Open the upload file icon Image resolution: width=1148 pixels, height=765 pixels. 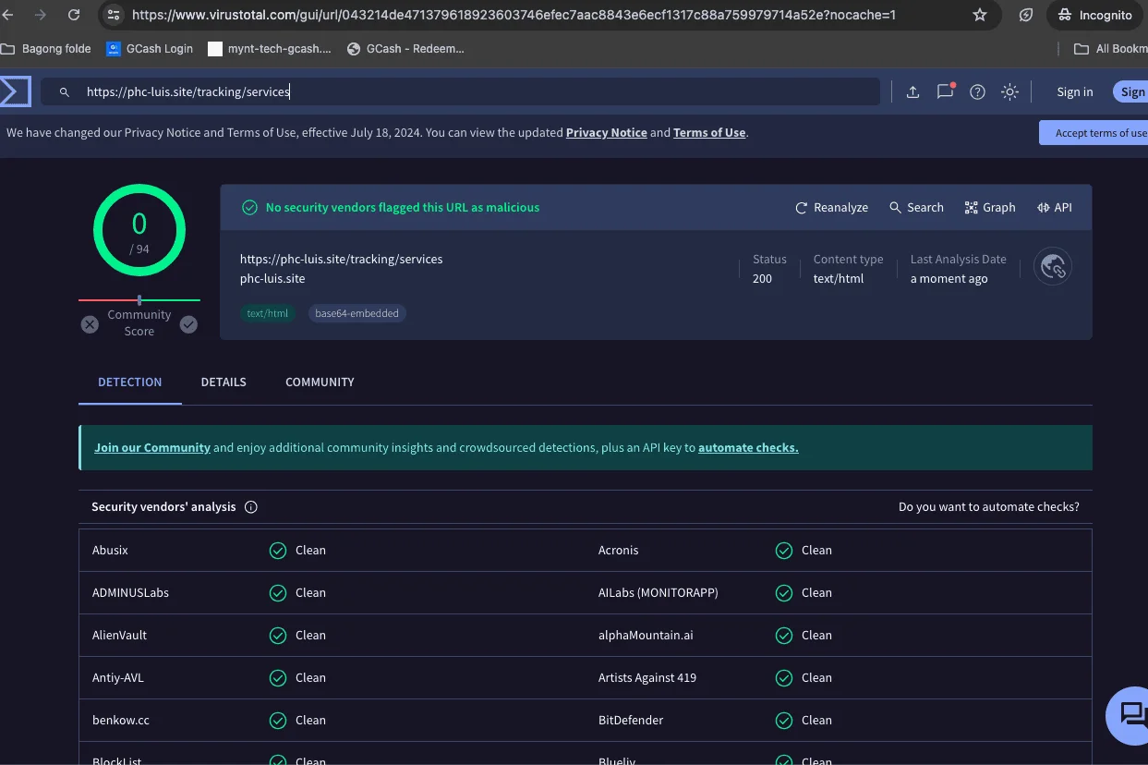coord(912,91)
